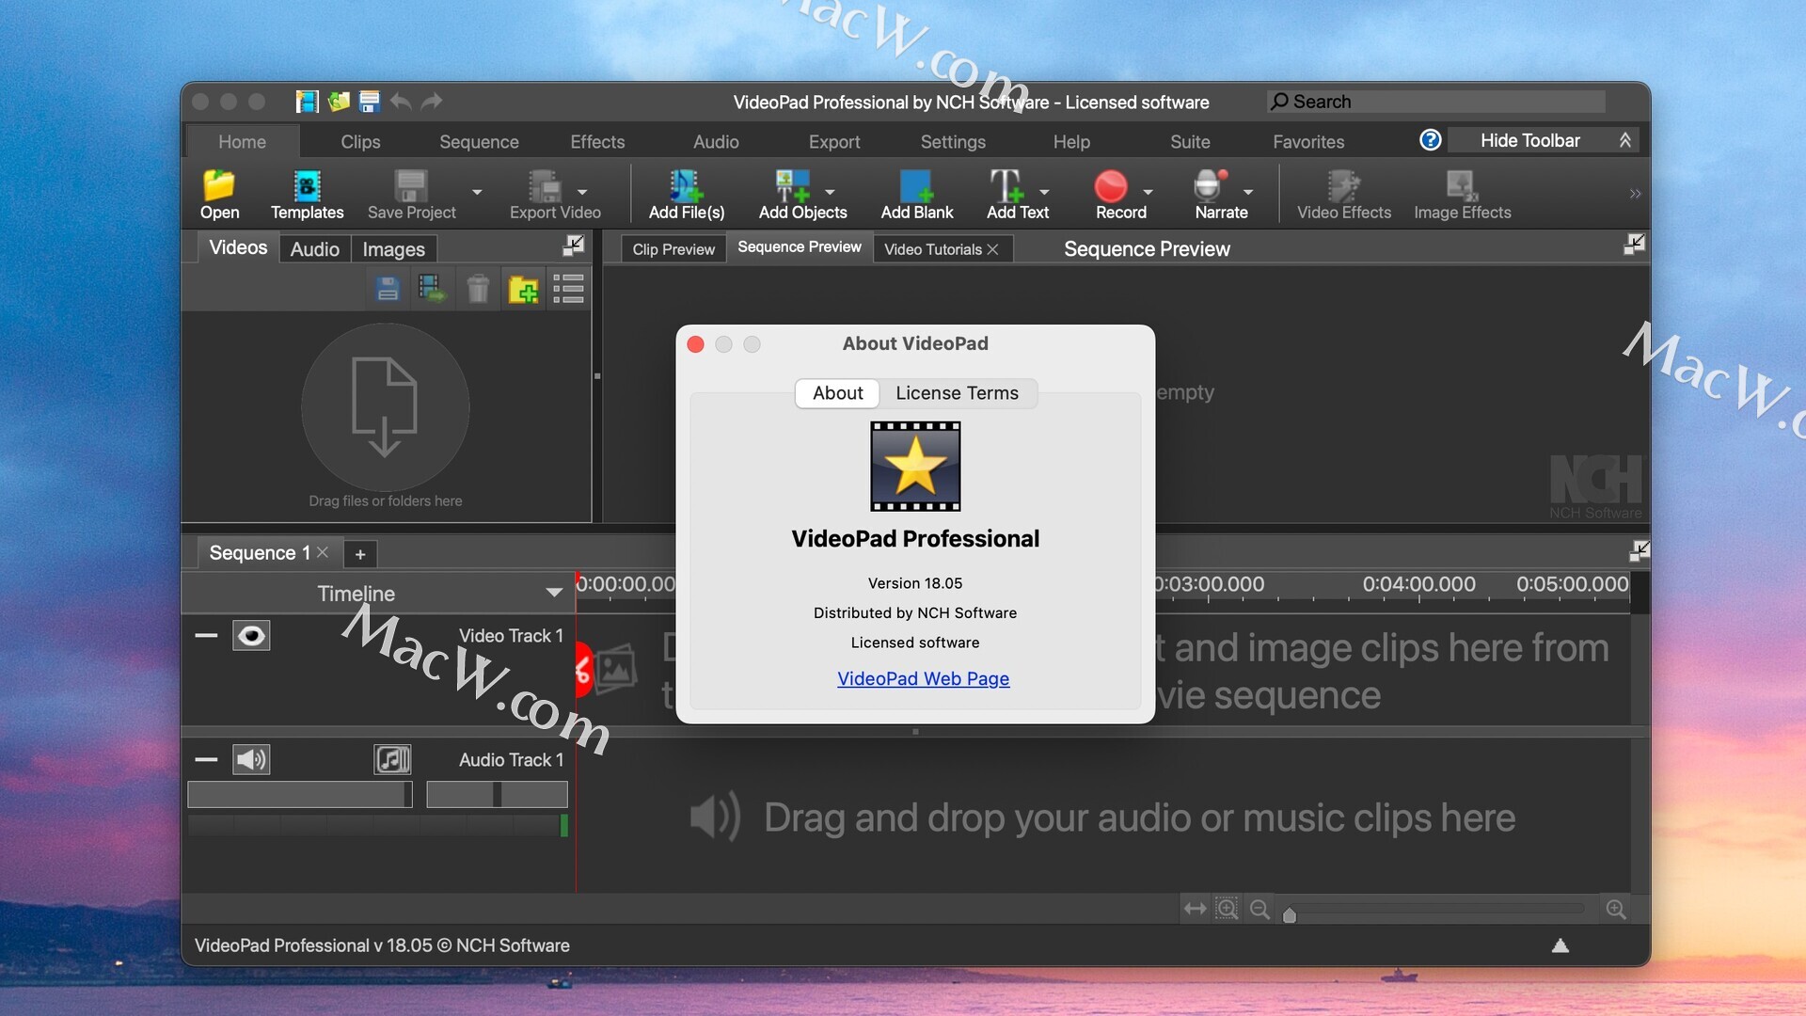Click the timeline zoom slider handle
The image size is (1806, 1016).
(x=1290, y=914)
